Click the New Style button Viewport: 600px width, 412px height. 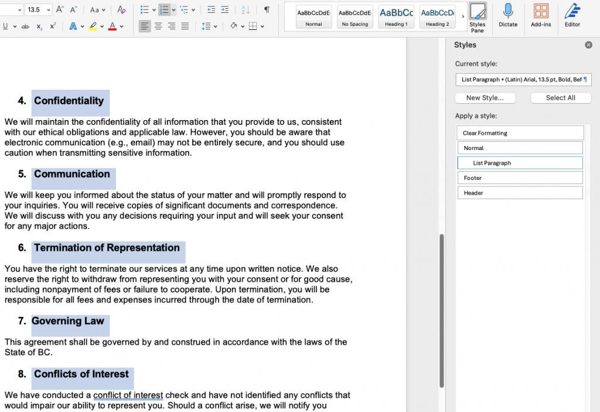pyautogui.click(x=485, y=97)
